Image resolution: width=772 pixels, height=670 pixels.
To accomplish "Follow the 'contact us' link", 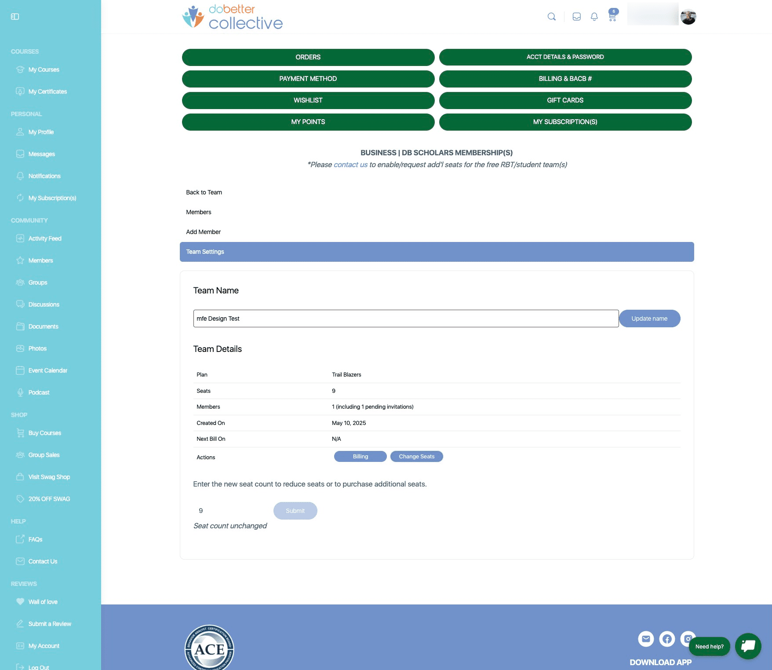I will click(x=350, y=165).
